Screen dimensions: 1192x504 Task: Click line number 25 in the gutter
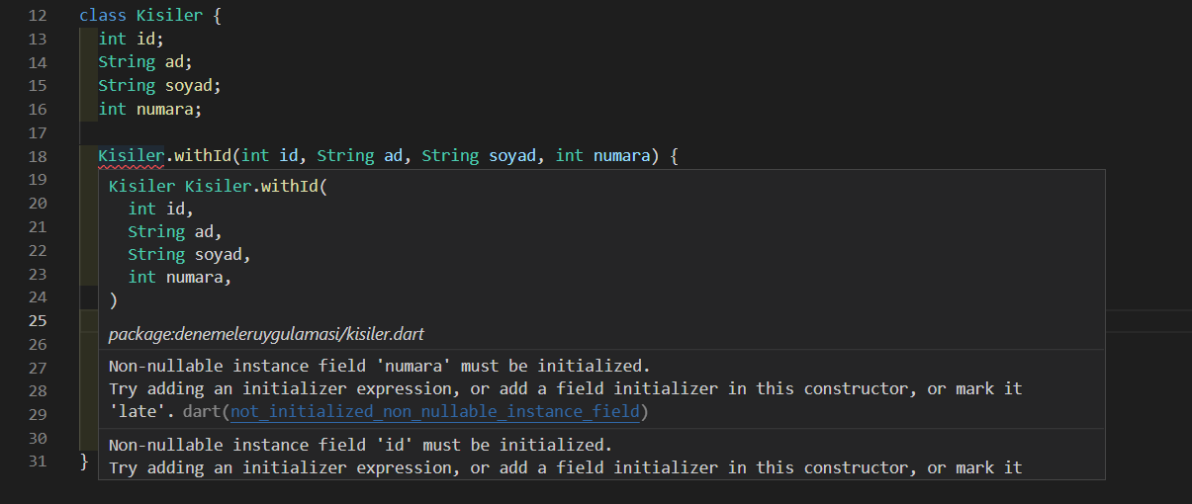coord(38,321)
